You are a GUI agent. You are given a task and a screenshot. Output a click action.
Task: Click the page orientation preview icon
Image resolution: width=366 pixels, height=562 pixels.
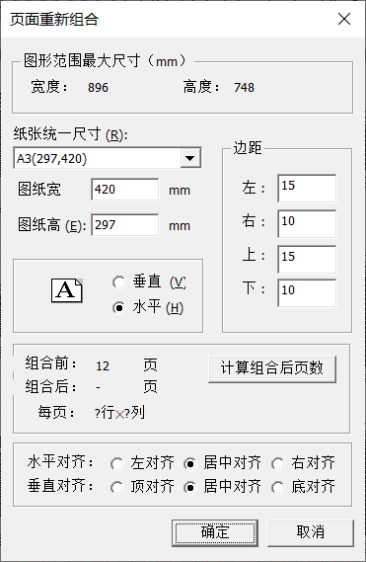click(67, 290)
